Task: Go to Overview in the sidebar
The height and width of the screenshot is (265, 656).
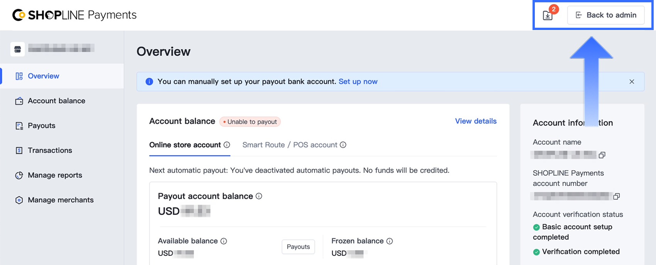Action: click(43, 76)
